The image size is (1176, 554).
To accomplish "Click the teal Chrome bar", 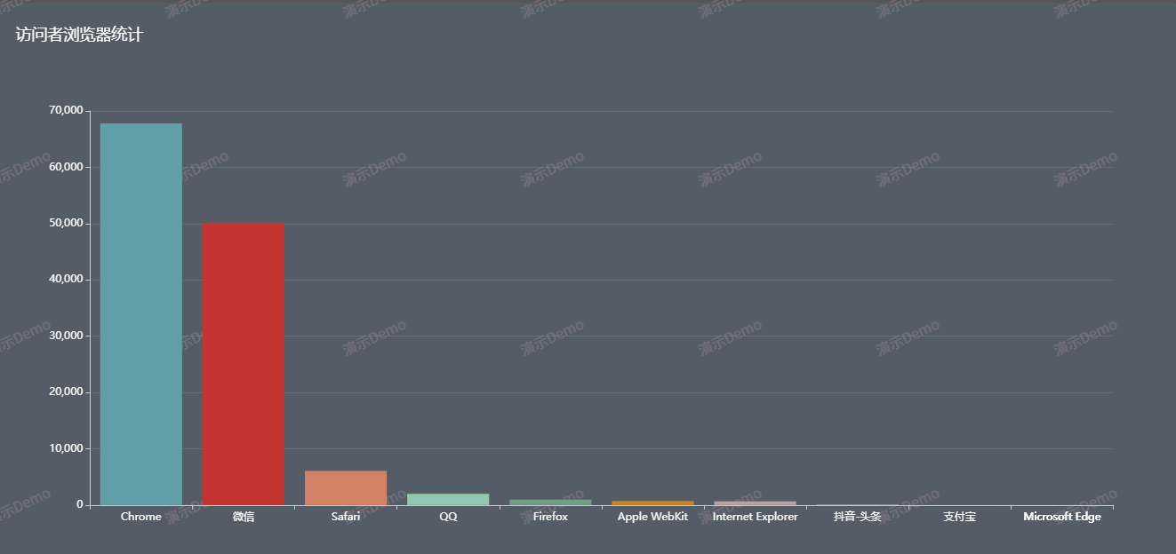I will pos(141,314).
